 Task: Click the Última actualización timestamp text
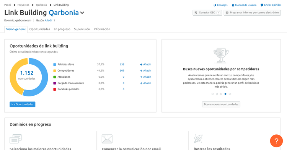click(x=34, y=52)
